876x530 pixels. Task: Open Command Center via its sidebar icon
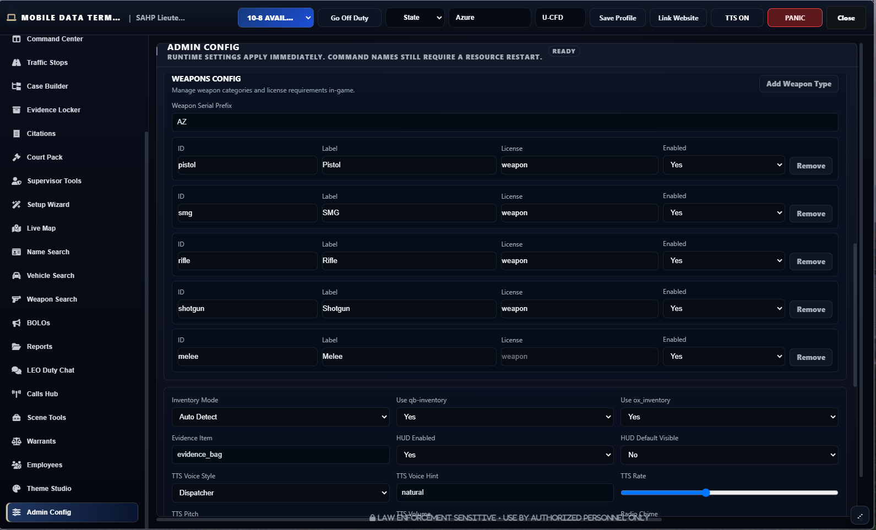[17, 39]
